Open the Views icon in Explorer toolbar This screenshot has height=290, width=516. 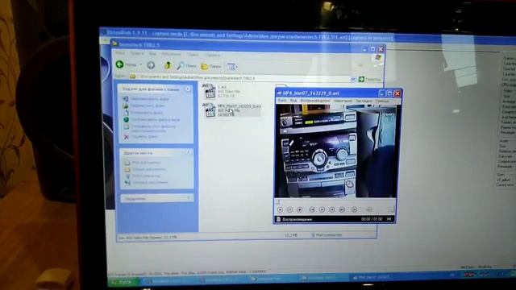pos(231,67)
